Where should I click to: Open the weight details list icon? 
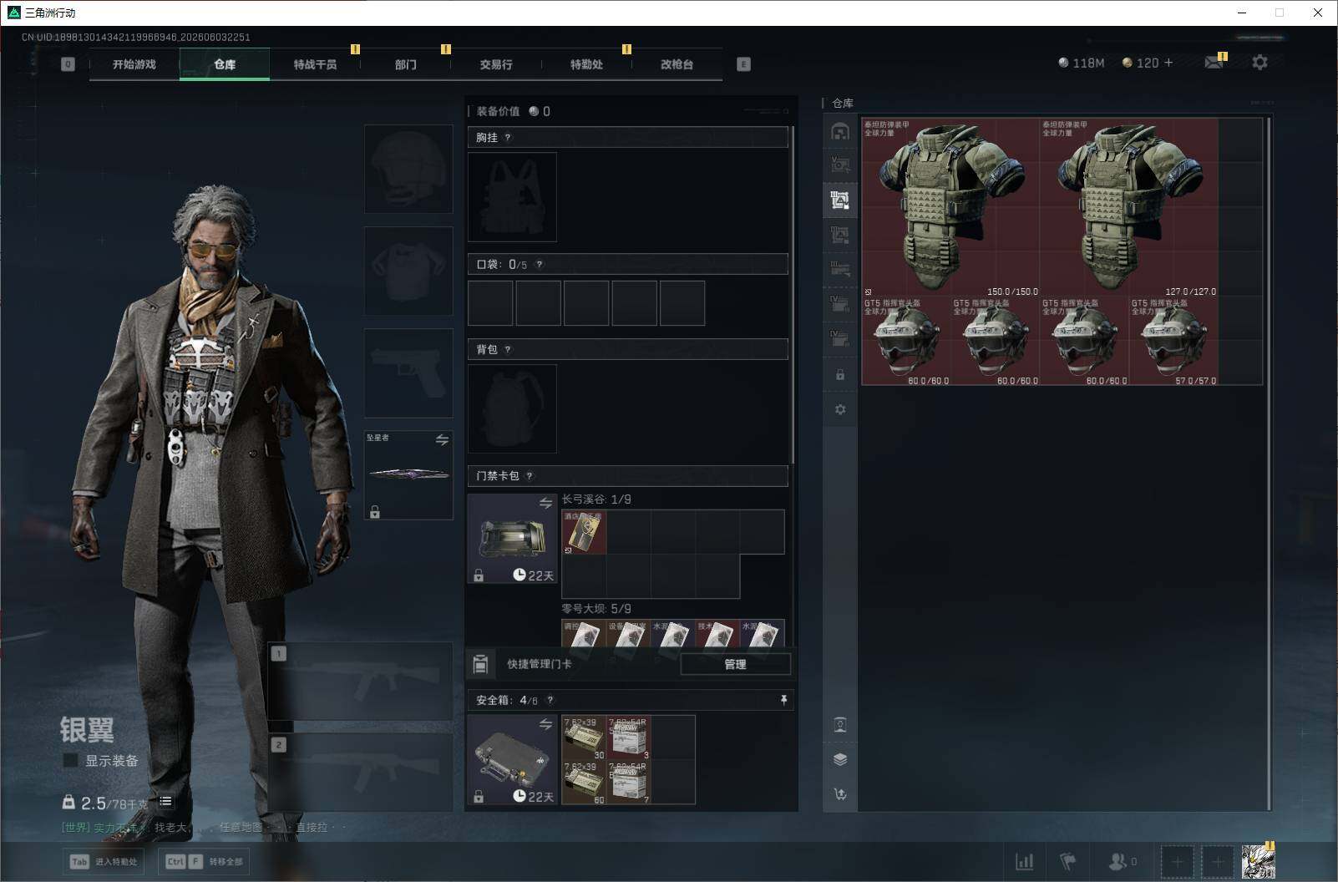pos(166,802)
